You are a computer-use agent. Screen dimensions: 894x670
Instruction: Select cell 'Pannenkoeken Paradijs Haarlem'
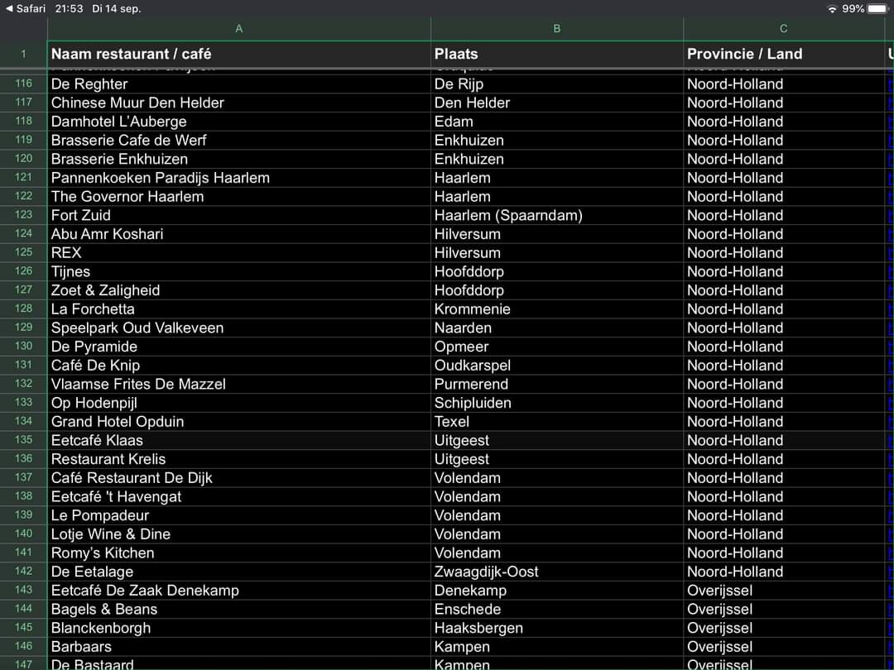239,178
